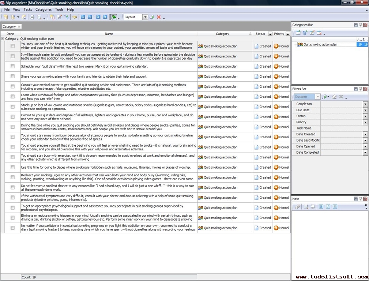This screenshot has width=369, height=281.
Task: Click the Category group-by header button
Action: tap(11, 26)
